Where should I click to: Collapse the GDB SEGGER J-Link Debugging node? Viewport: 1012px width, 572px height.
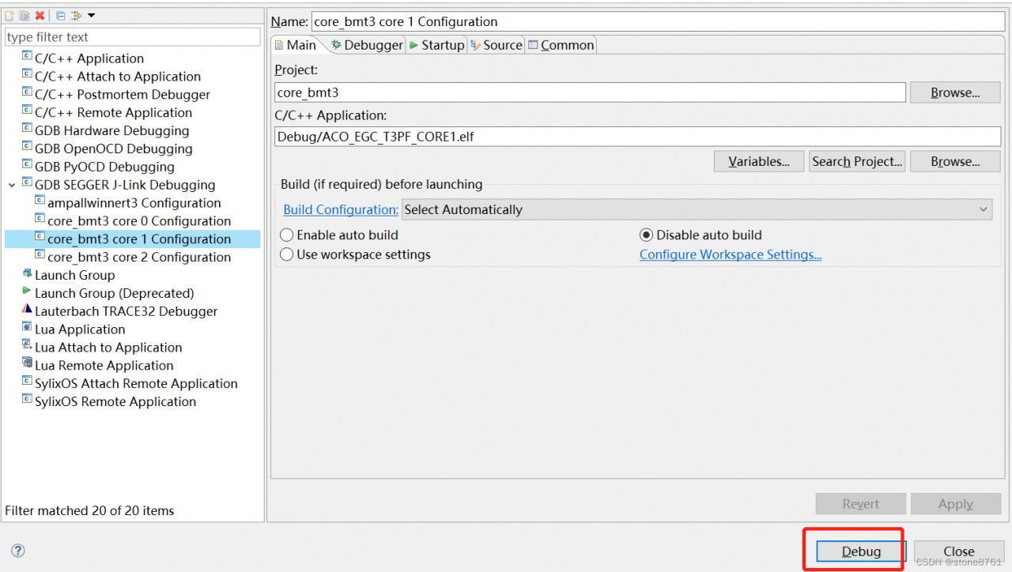pyautogui.click(x=11, y=185)
